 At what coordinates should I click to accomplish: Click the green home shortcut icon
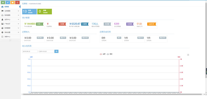[3, 2]
